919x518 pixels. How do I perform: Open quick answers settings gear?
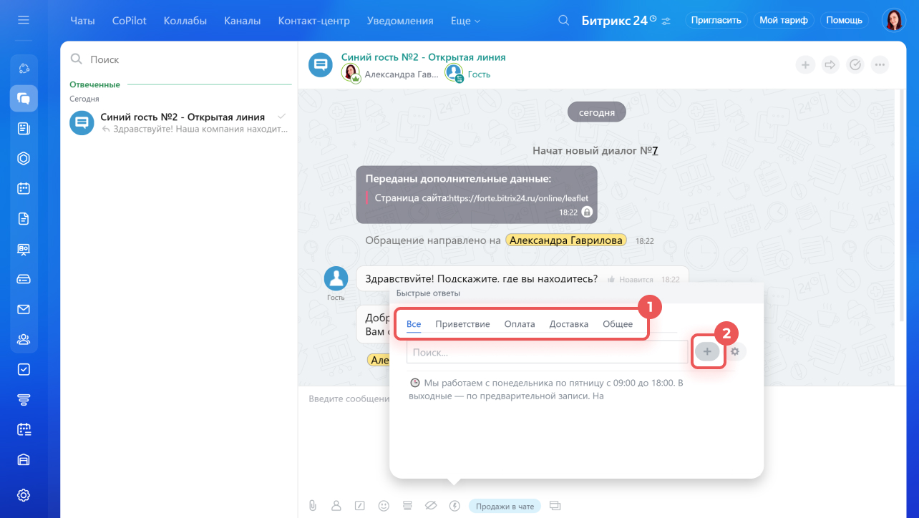pyautogui.click(x=734, y=351)
